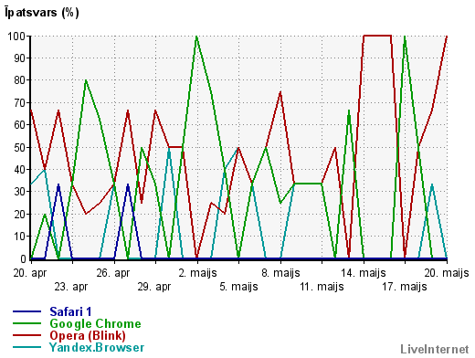Click the Īpatsvars (%) axis title
This screenshot has width=475, height=358.
(42, 13)
